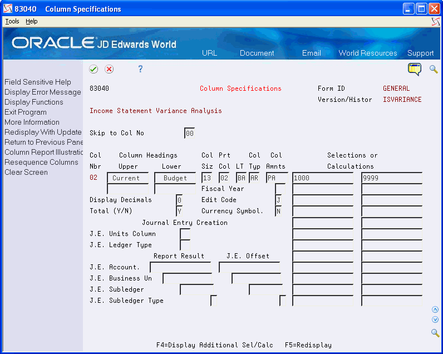The image size is (443, 354).
Task: Click the Col Amnts field showing PA
Action: [x=277, y=178]
